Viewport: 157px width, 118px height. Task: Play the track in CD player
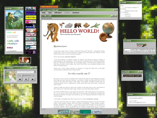tap(26, 79)
